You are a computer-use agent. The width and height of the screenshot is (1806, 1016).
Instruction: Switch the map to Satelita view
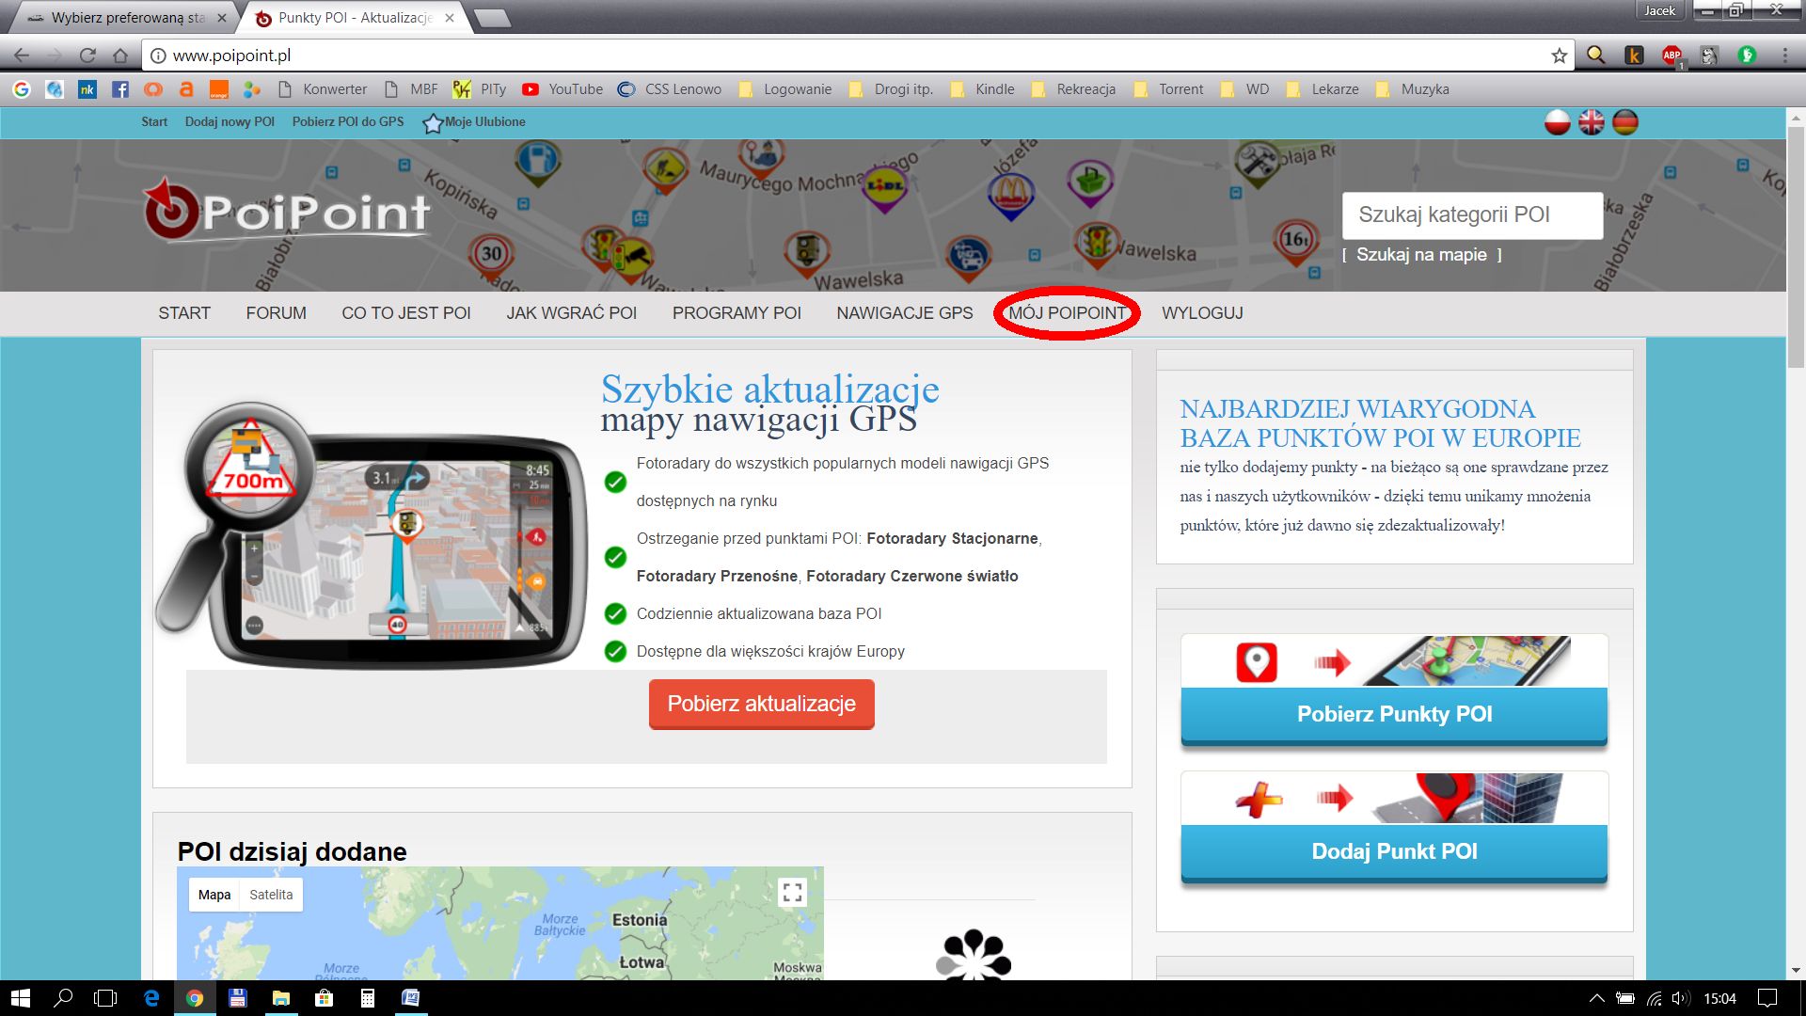(271, 895)
